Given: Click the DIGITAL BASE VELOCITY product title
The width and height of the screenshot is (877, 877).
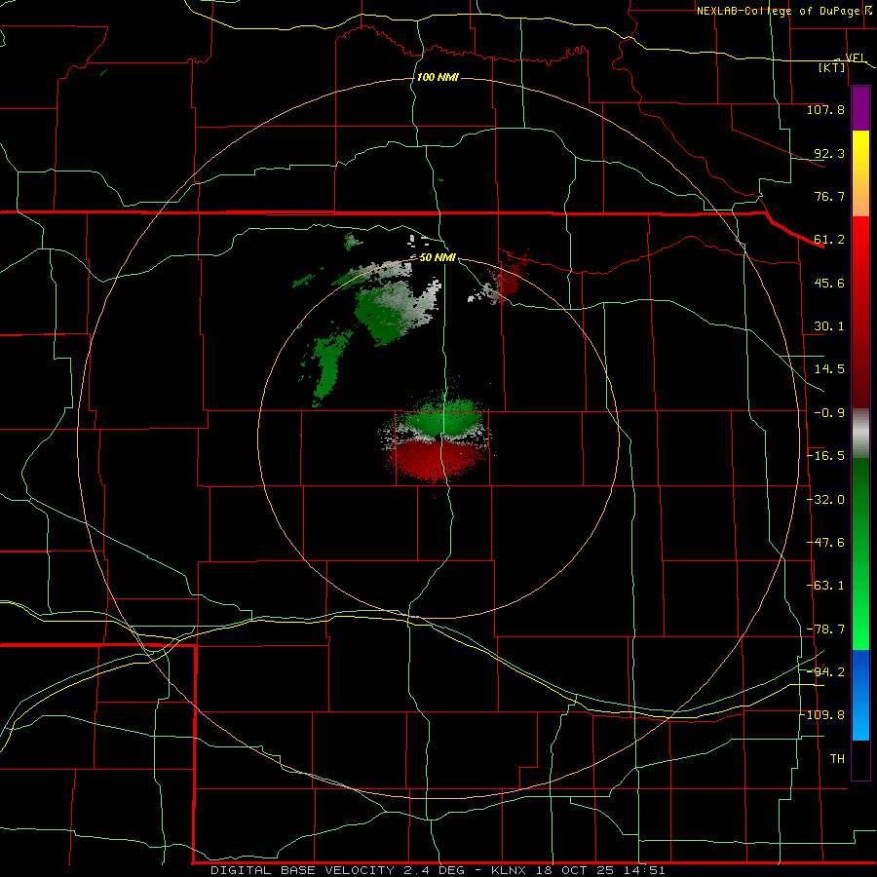Looking at the screenshot, I should 303,870.
